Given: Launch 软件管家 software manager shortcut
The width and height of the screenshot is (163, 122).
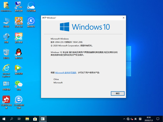Looking at the screenshot, I should click(19, 38).
